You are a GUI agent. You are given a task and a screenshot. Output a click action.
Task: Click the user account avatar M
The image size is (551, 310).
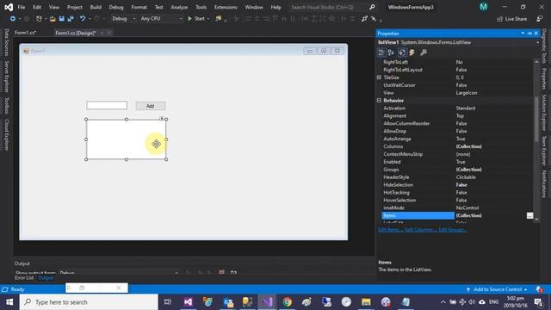tap(484, 7)
